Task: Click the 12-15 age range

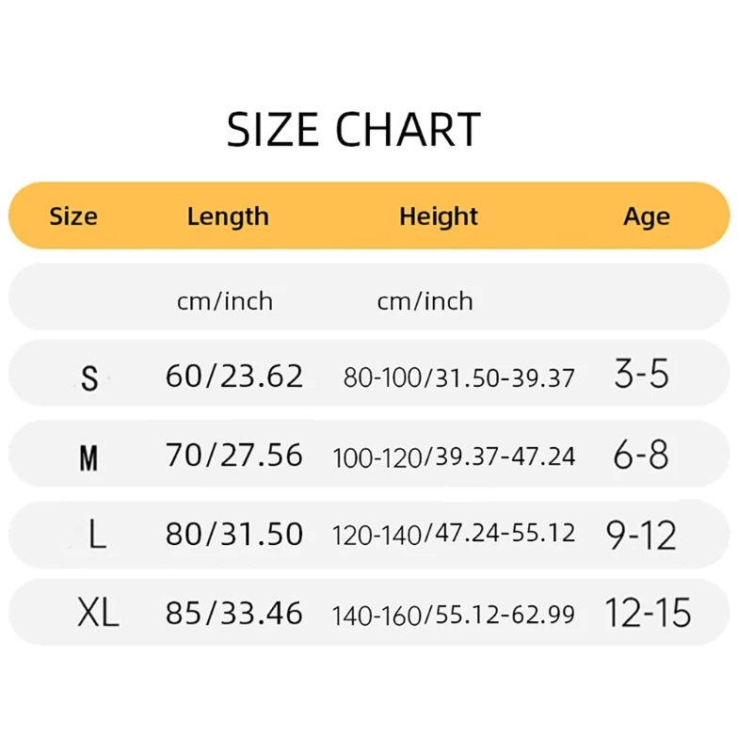Action: (649, 613)
